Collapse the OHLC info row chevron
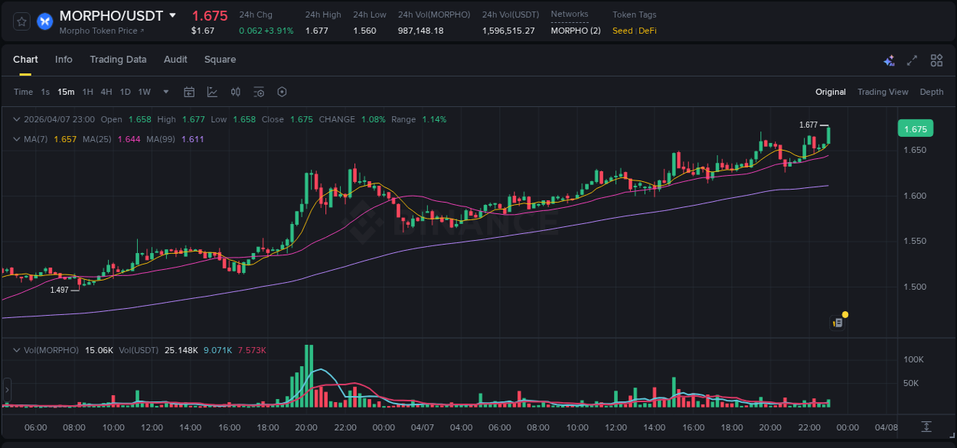 coord(17,119)
